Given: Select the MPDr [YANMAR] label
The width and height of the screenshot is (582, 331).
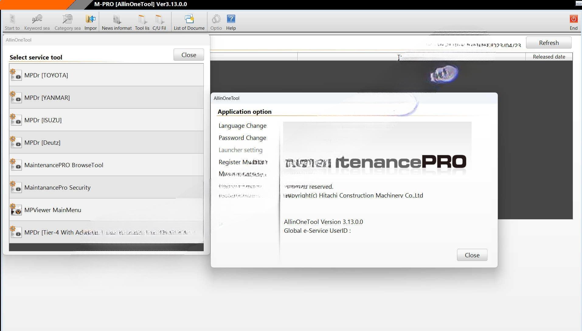Looking at the screenshot, I should [x=47, y=98].
